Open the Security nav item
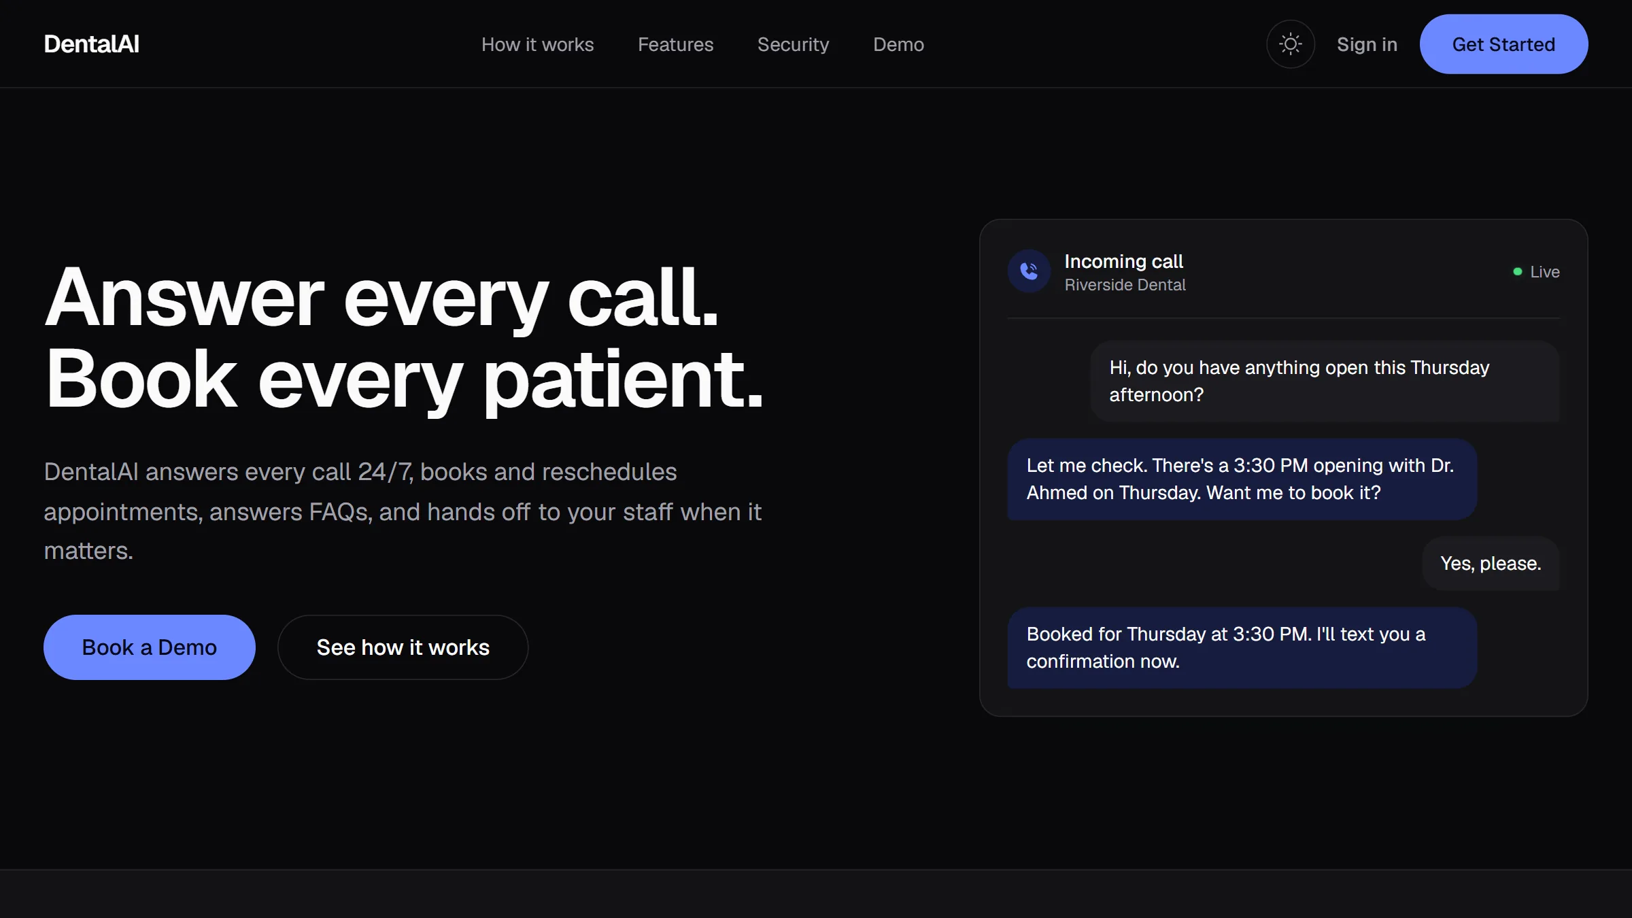This screenshot has height=918, width=1632. [x=793, y=44]
